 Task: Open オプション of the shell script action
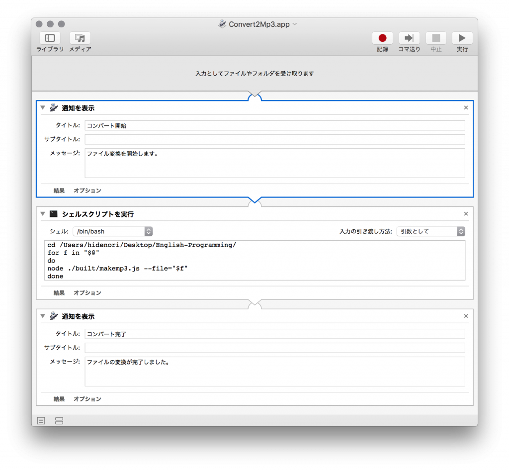(x=87, y=293)
